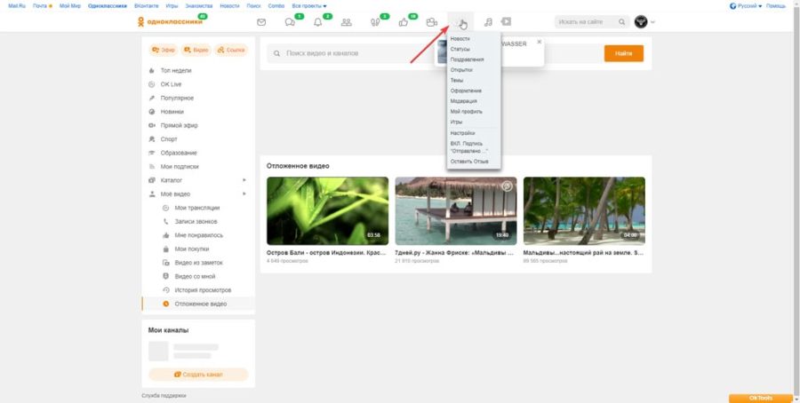Click the video play icon in the header

point(506,22)
